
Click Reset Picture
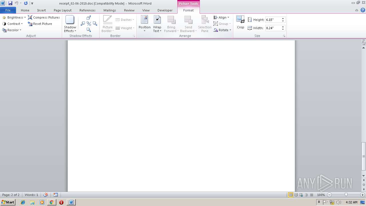pyautogui.click(x=40, y=24)
